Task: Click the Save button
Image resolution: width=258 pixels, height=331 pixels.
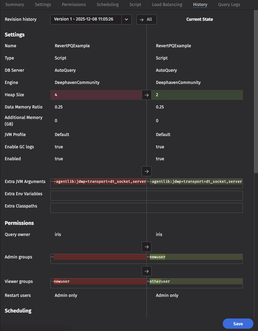Action: tap(238, 324)
